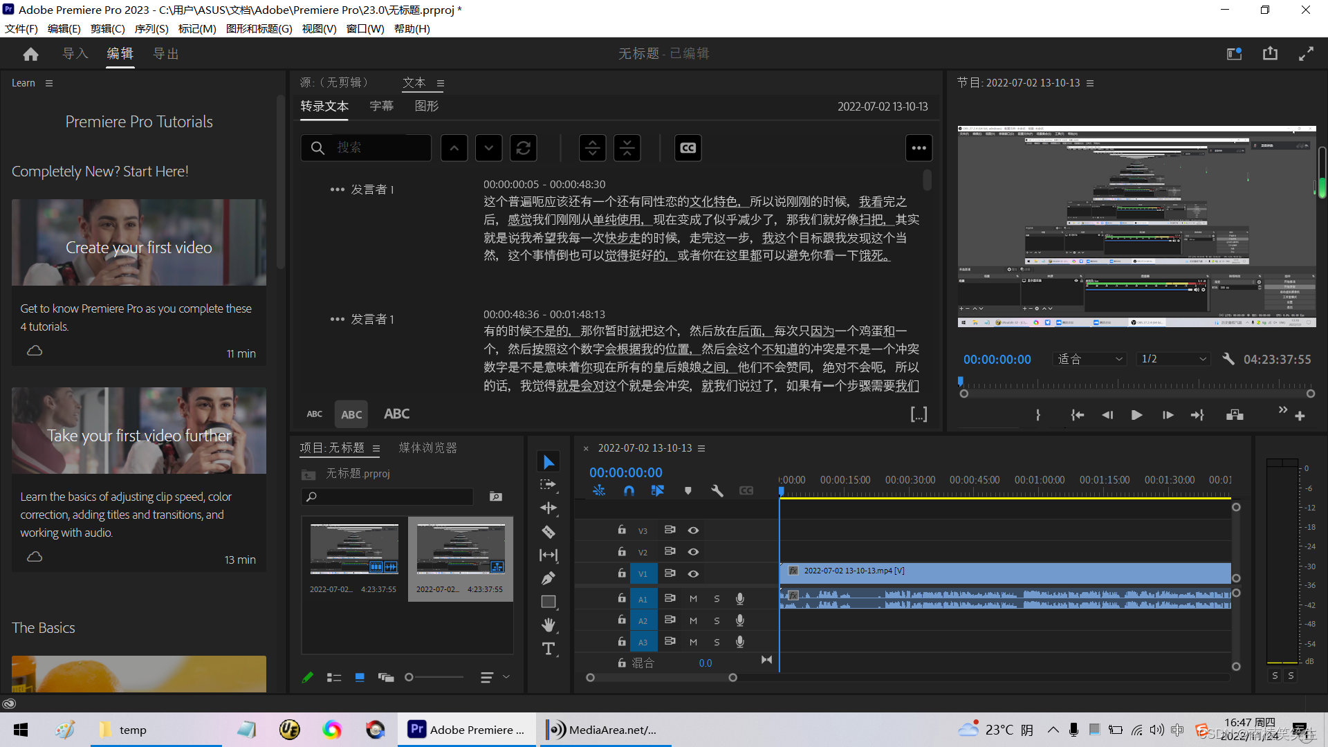The width and height of the screenshot is (1328, 747).
Task: Open the Workspaces icon in header
Action: coord(1235,53)
